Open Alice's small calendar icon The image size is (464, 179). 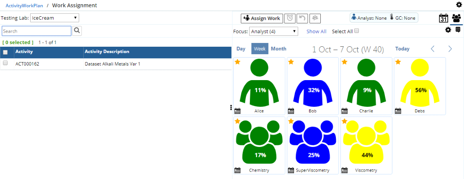(x=237, y=111)
